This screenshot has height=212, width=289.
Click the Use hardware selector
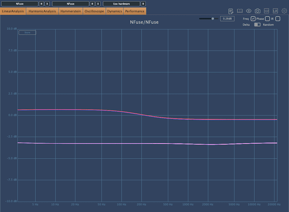tap(121, 4)
